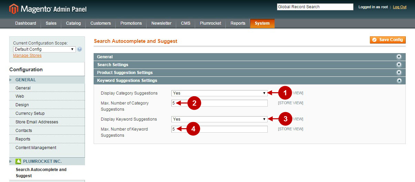This screenshot has height=182, width=415.
Task: Click the help icon beside the scope selector
Action: tap(79, 49)
